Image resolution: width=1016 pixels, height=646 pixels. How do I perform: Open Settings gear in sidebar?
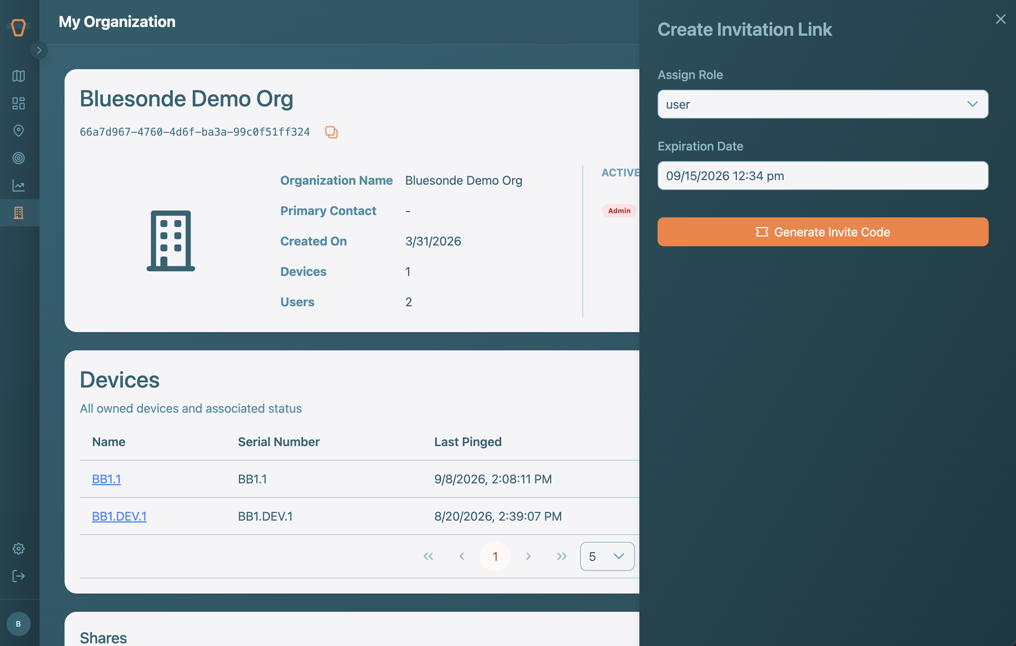19,548
